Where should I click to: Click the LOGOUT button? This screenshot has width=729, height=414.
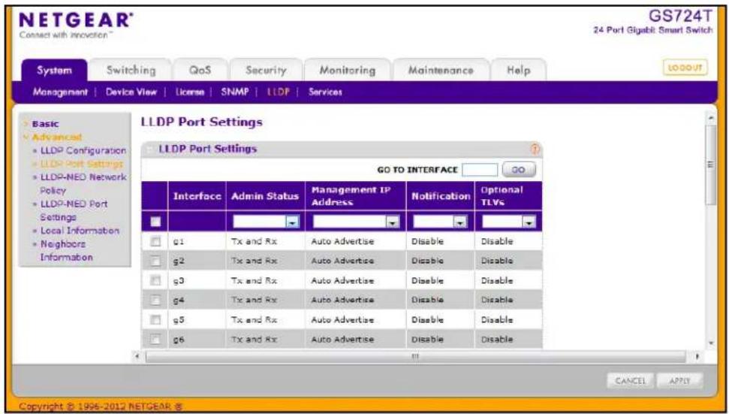685,68
